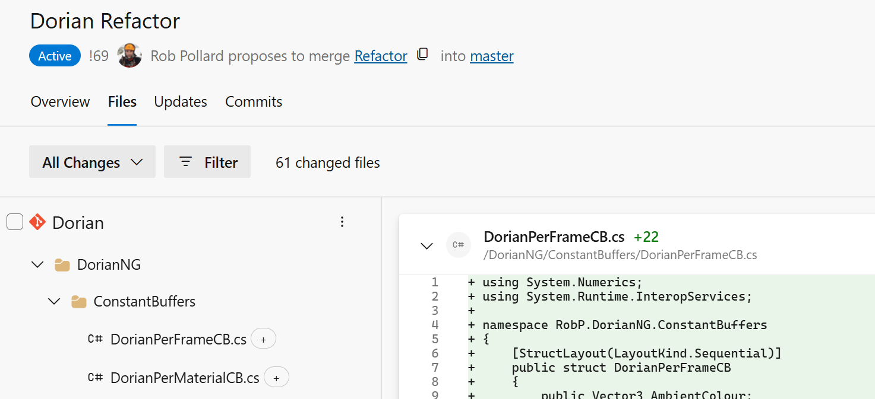875x399 pixels.
Task: Go to the Updates tab
Action: (x=181, y=102)
